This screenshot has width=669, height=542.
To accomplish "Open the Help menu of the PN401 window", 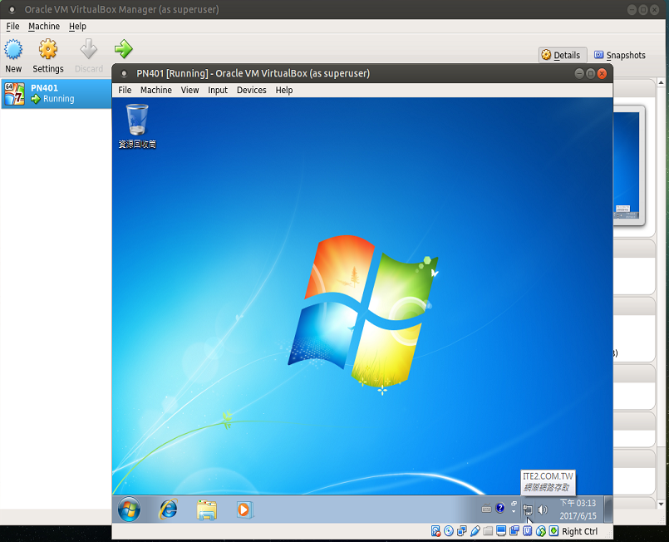I will click(284, 90).
